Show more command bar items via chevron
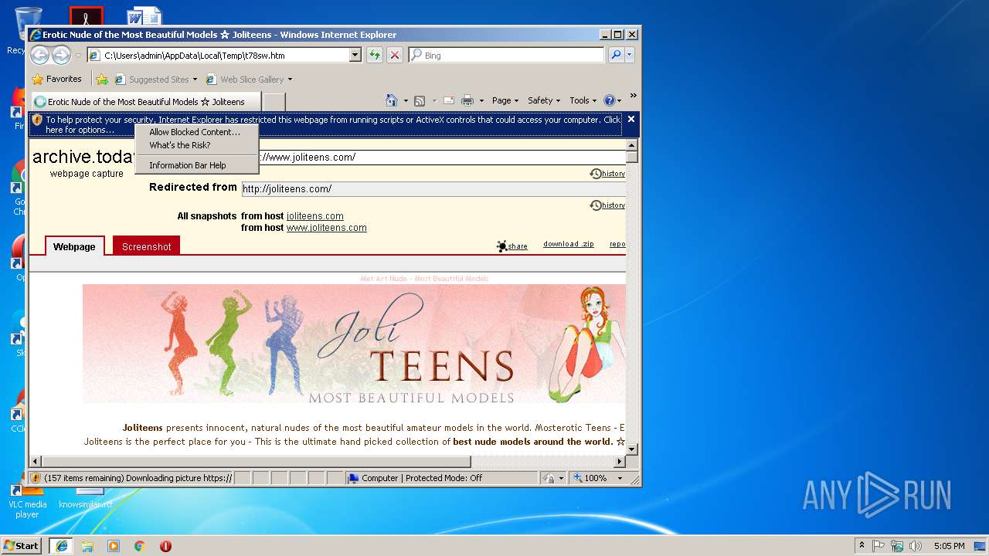989x556 pixels. pos(633,96)
